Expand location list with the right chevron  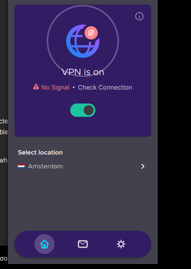[143, 166]
